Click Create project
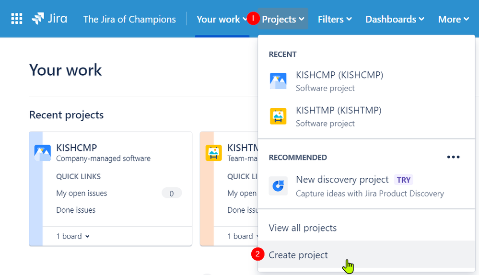 click(366, 255)
